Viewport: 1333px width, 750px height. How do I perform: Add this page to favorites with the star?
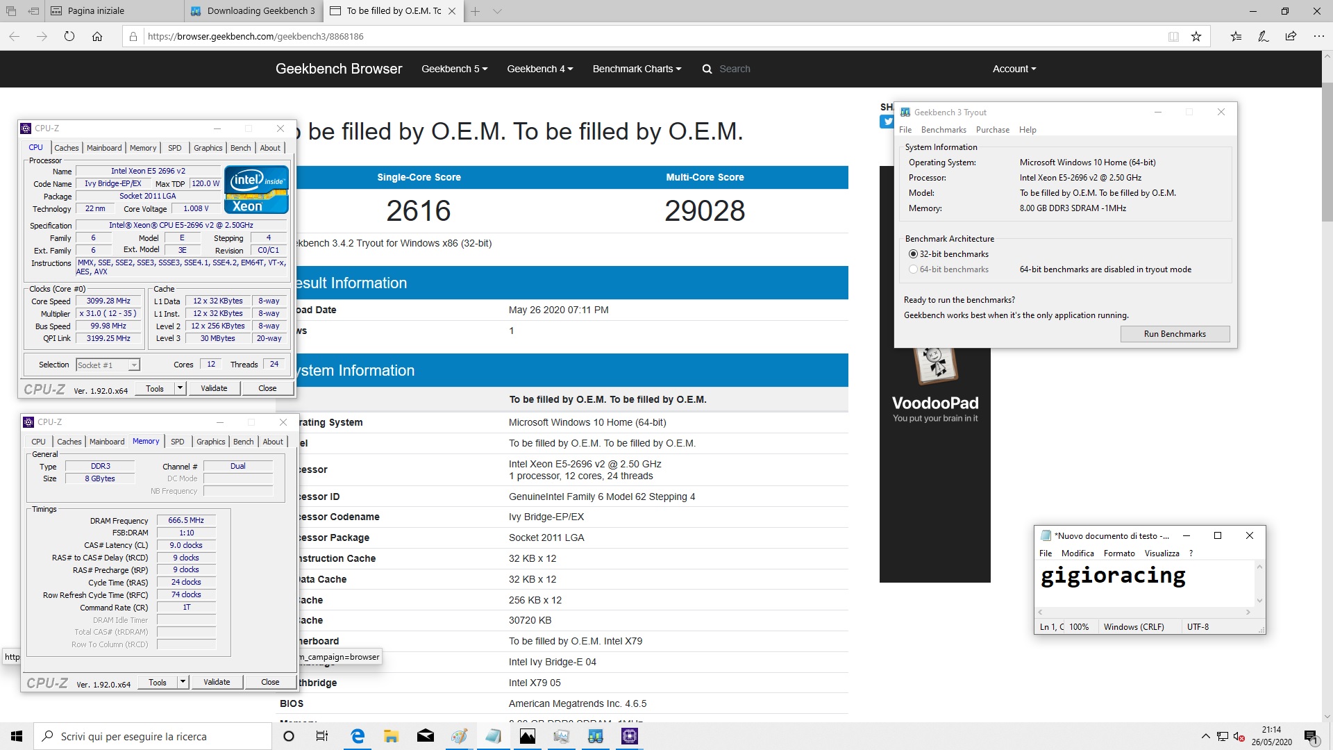tap(1196, 36)
